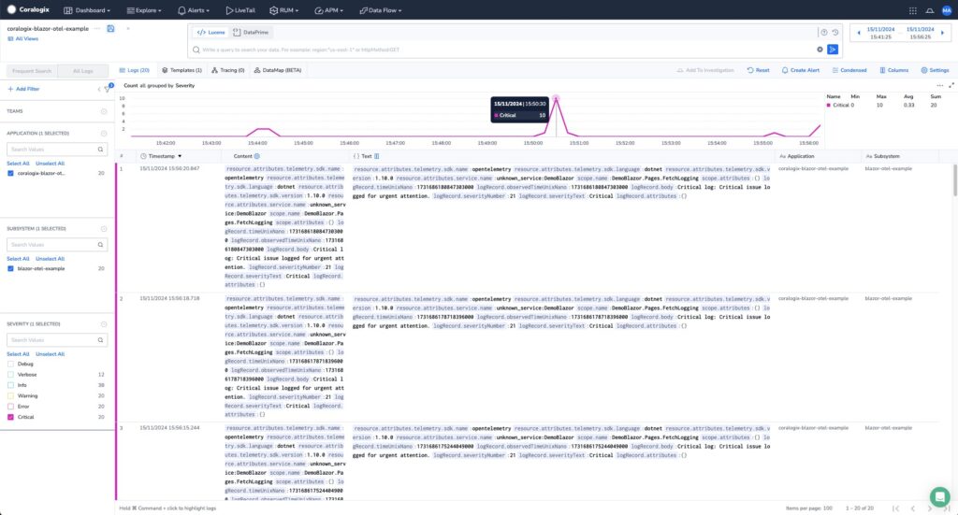Open the active filters funnel icon

click(x=108, y=89)
